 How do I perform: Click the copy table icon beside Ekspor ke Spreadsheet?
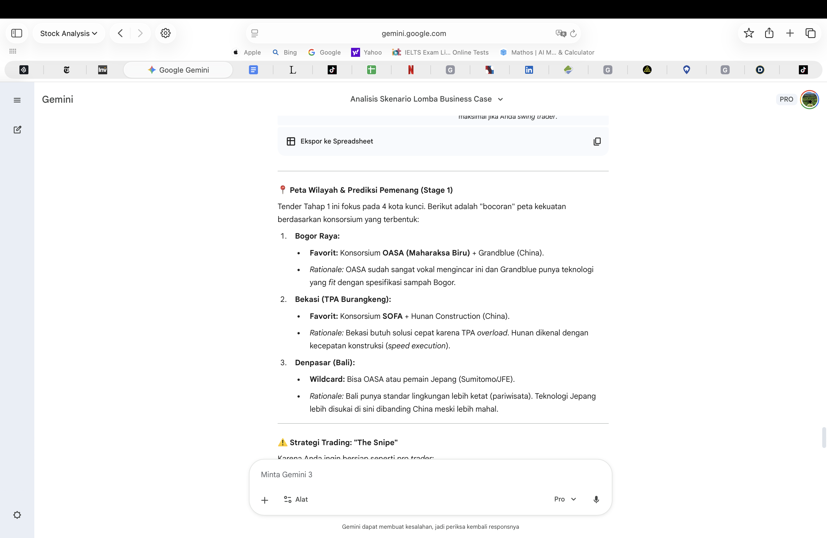point(597,142)
